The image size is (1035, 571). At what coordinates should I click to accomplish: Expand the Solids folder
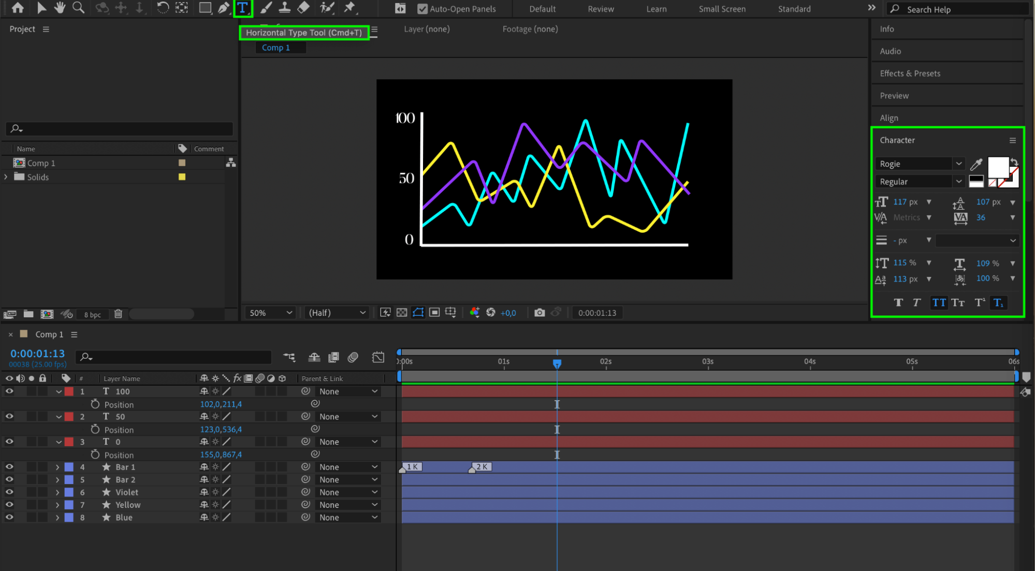[x=6, y=177]
